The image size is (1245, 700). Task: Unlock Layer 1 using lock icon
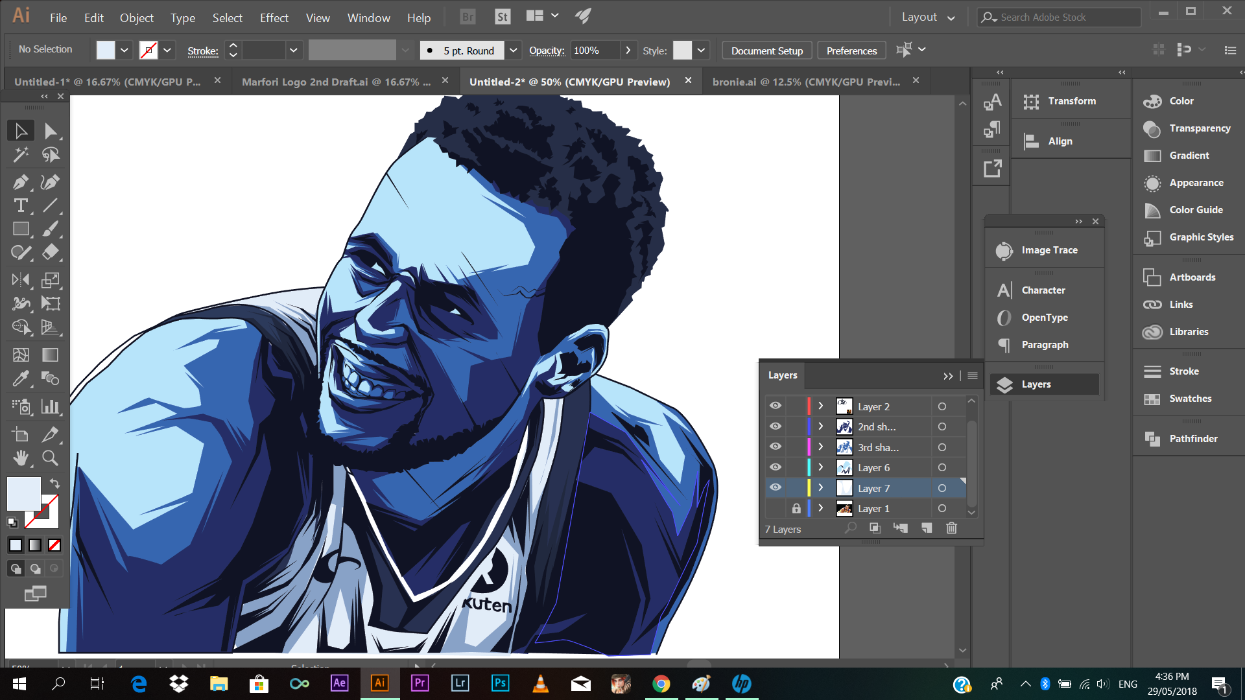(x=796, y=508)
